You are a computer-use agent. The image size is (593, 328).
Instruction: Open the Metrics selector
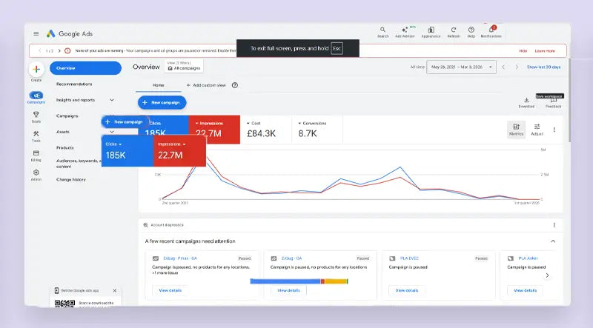point(516,130)
